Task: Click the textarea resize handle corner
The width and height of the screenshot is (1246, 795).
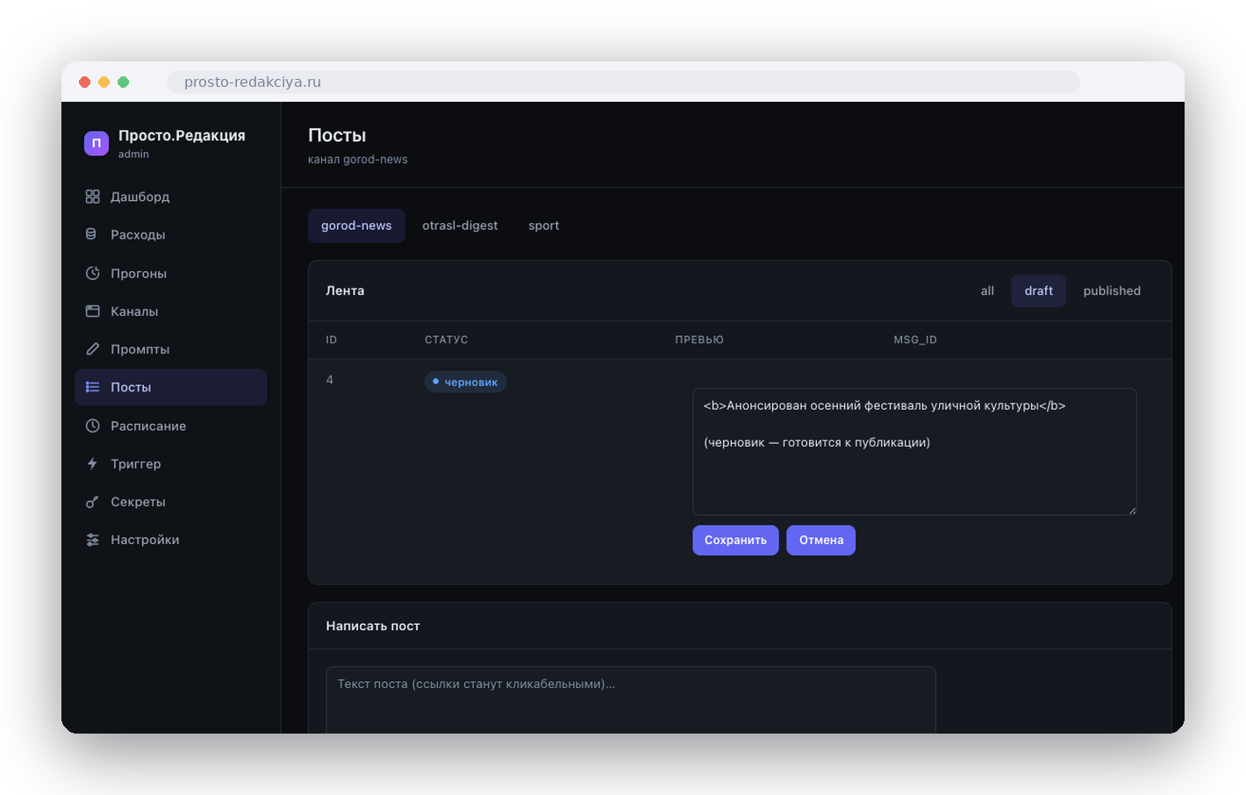Action: (1132, 510)
